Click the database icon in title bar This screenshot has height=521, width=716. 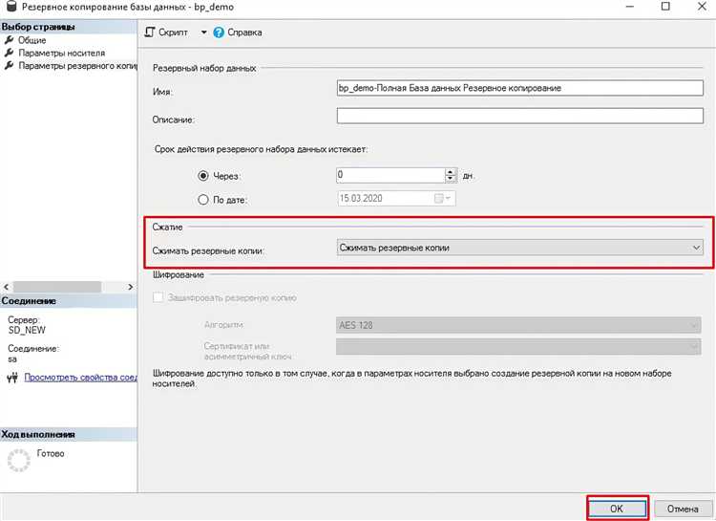point(11,7)
